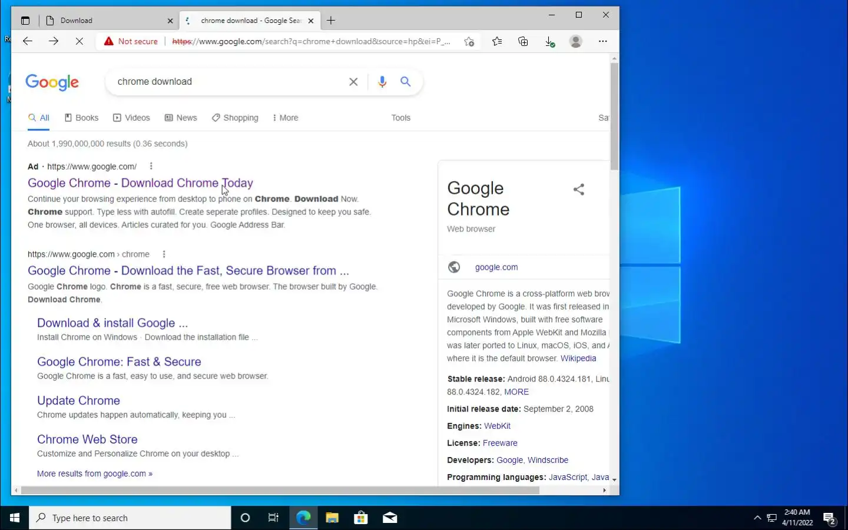Image resolution: width=848 pixels, height=530 pixels.
Task: Open Google Chrome - Download Chrome Today ad
Action: pos(140,183)
